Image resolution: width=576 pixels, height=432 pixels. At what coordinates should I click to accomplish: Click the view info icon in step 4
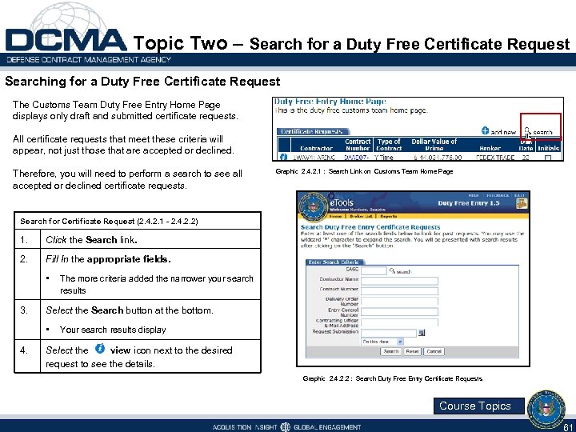100,348
